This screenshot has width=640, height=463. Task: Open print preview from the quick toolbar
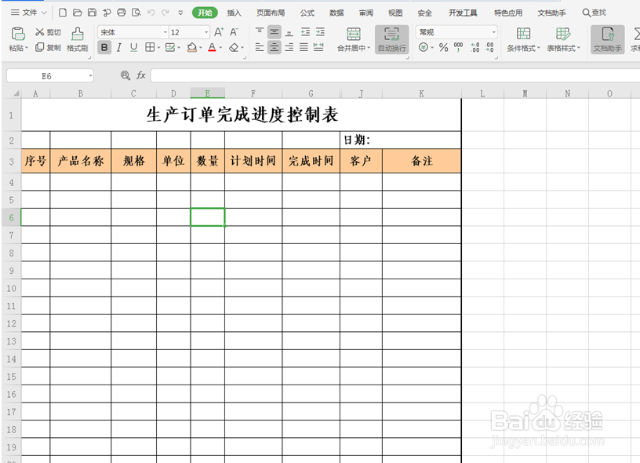(x=136, y=13)
